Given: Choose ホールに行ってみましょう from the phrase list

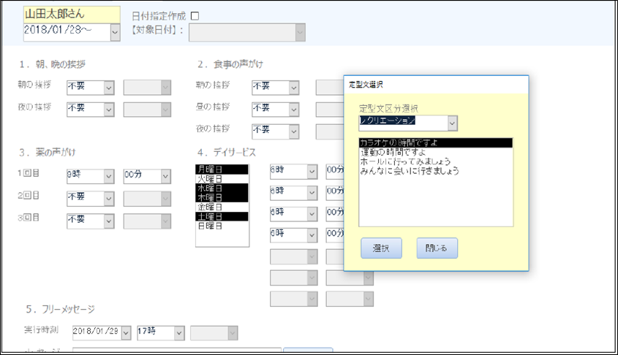Looking at the screenshot, I should coord(404,161).
